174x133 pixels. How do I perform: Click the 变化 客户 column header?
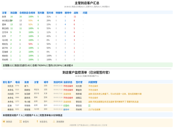click(7, 82)
